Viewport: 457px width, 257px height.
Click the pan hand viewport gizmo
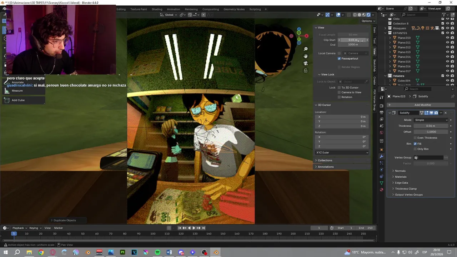[x=306, y=56]
